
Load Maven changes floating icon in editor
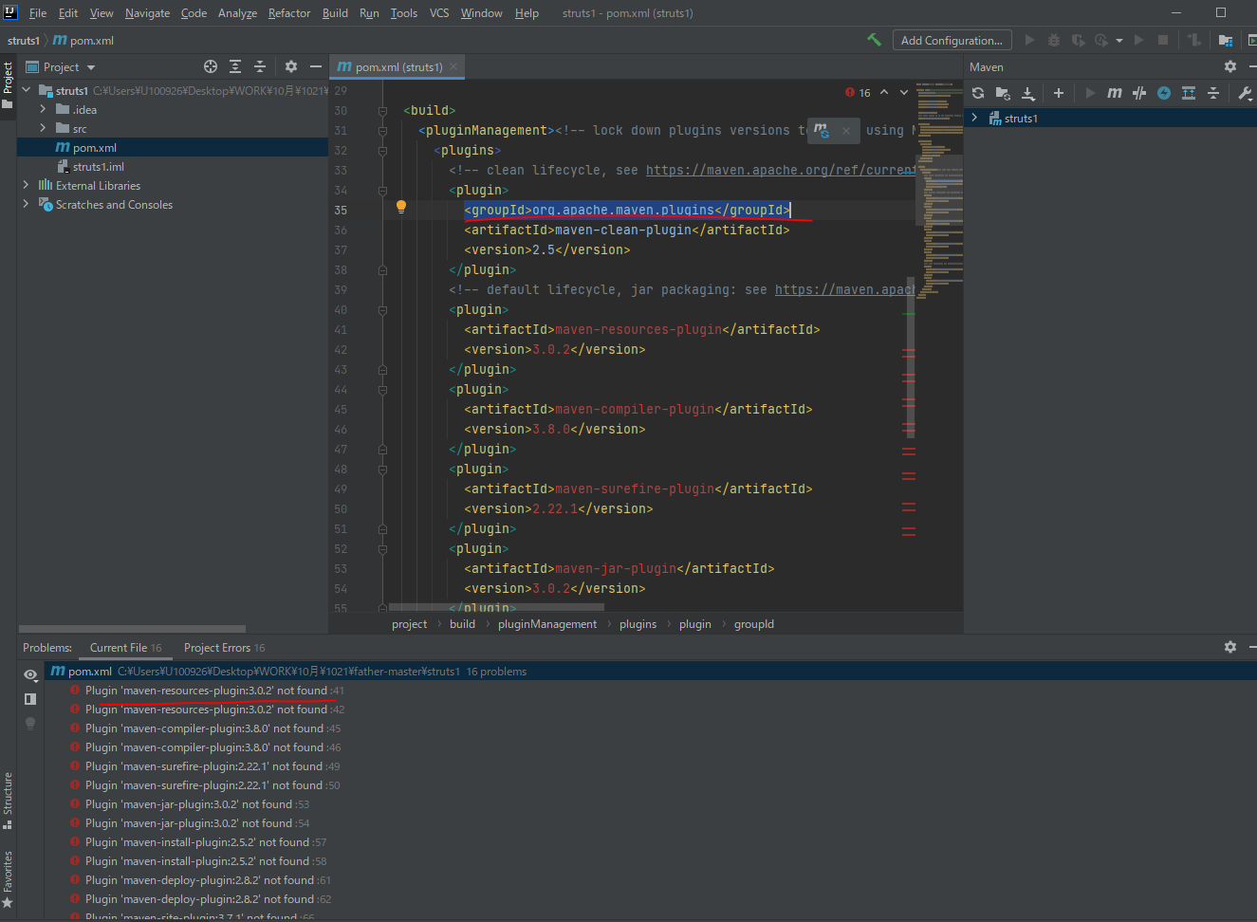click(822, 130)
